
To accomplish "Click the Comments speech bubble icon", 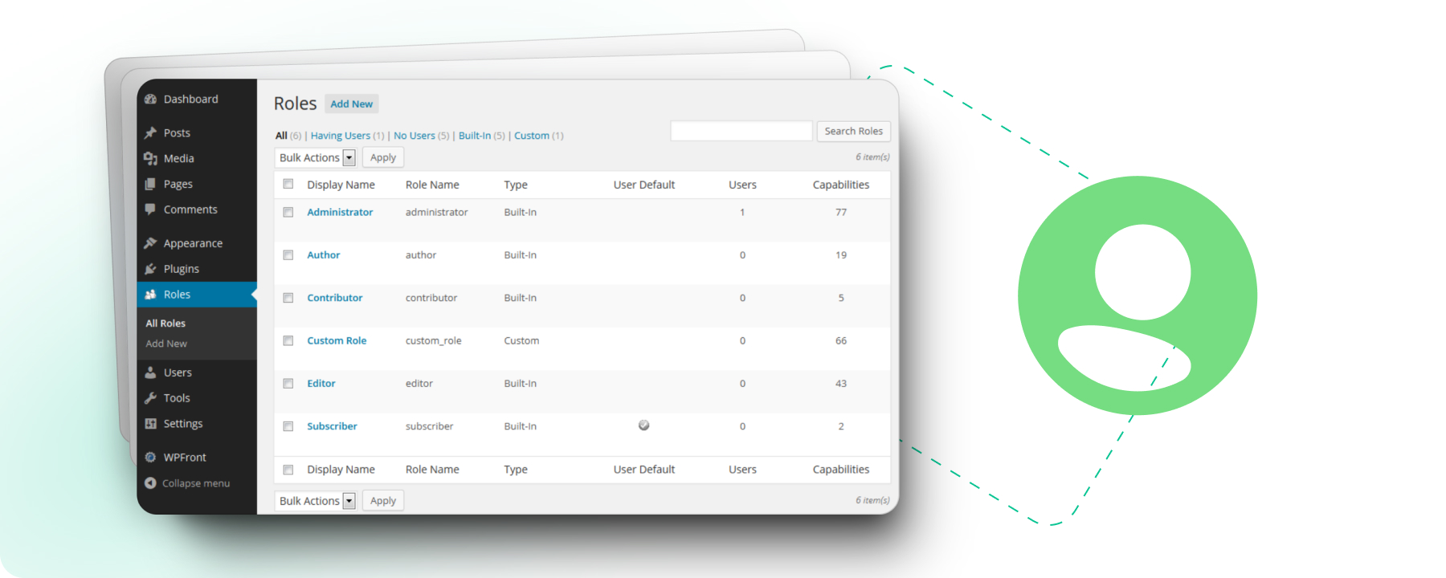I will [x=150, y=210].
